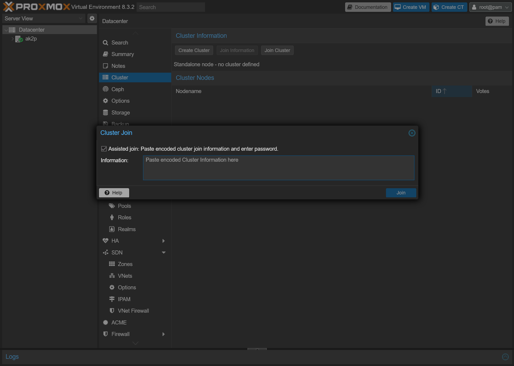Collapse the Datacenter tree node
This screenshot has width=514, height=366.
6,30
